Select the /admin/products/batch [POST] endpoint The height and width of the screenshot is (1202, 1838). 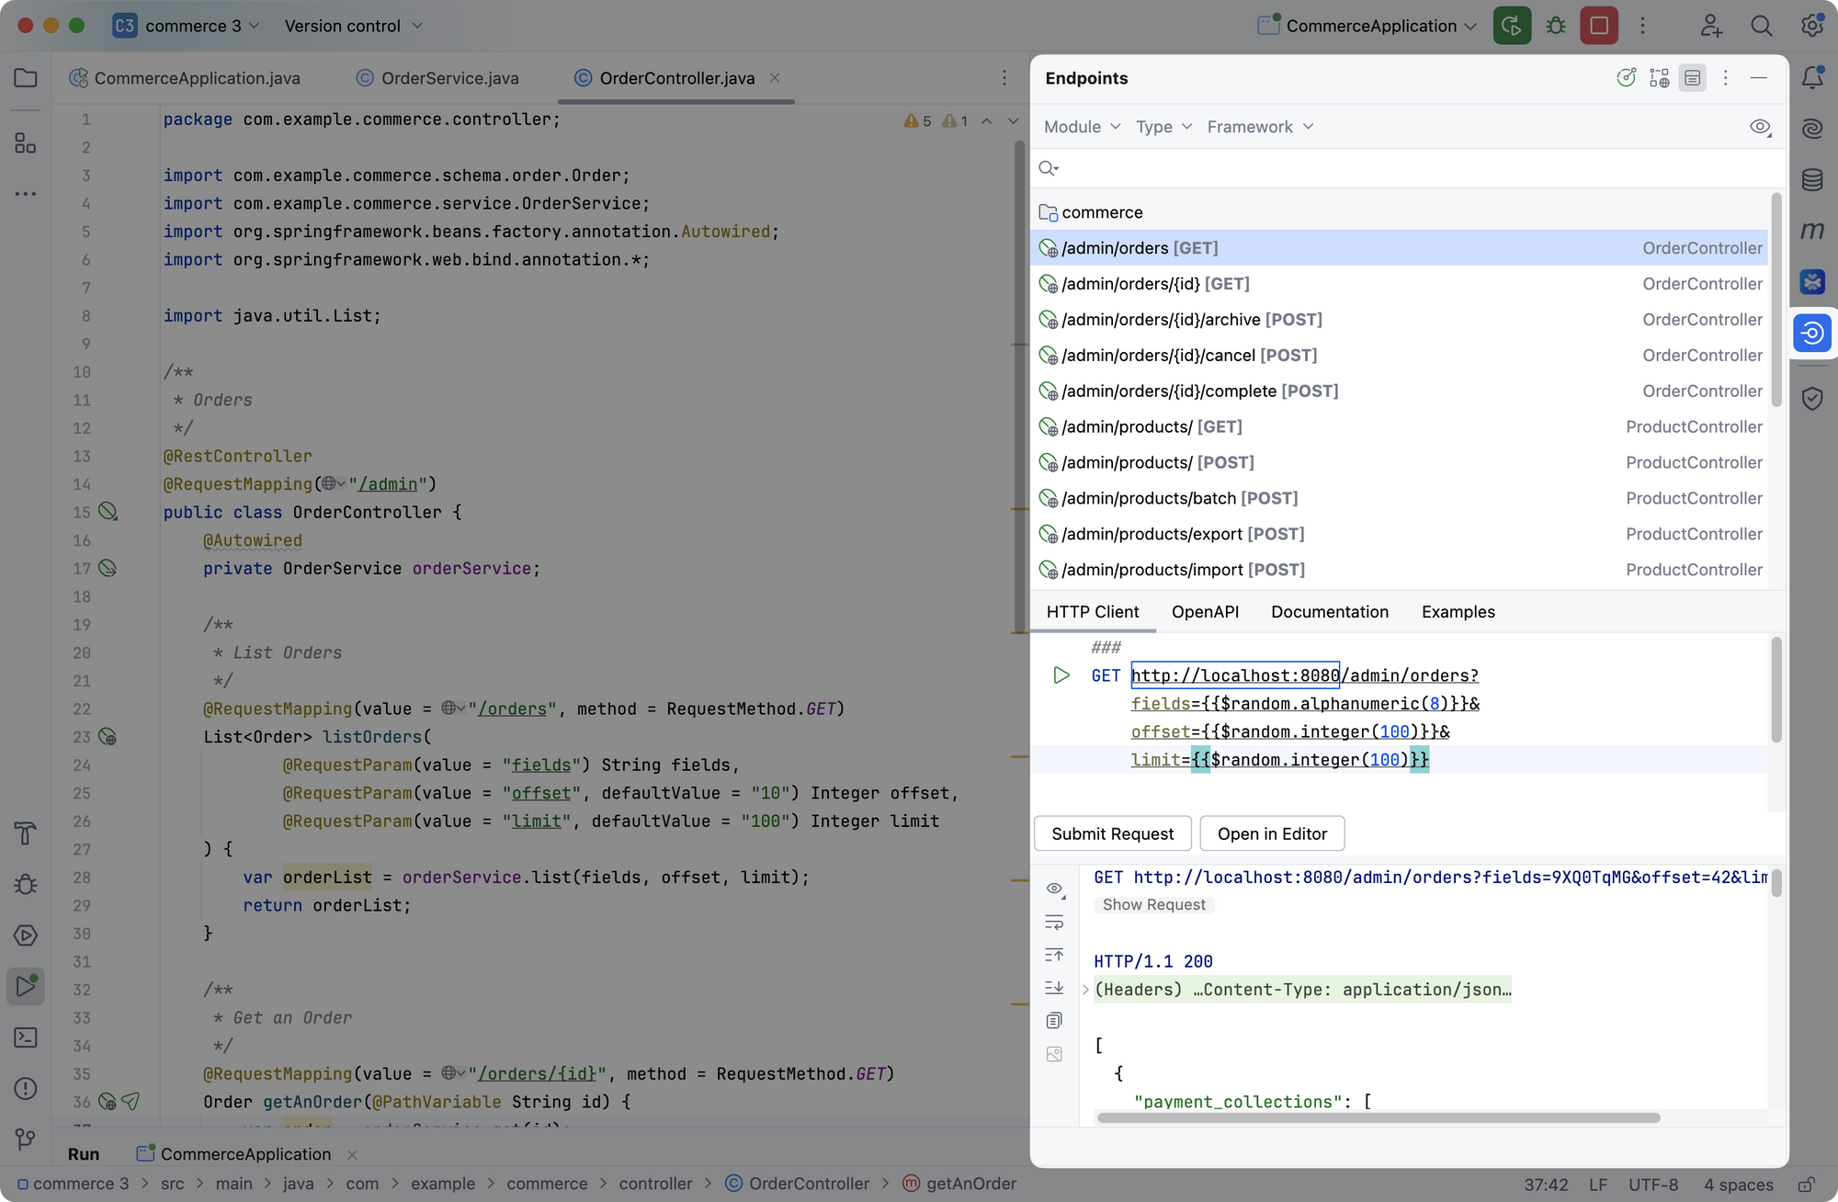coord(1400,498)
